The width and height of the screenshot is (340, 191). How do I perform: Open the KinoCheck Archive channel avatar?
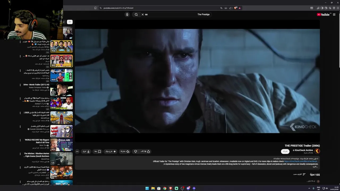pos(317,151)
